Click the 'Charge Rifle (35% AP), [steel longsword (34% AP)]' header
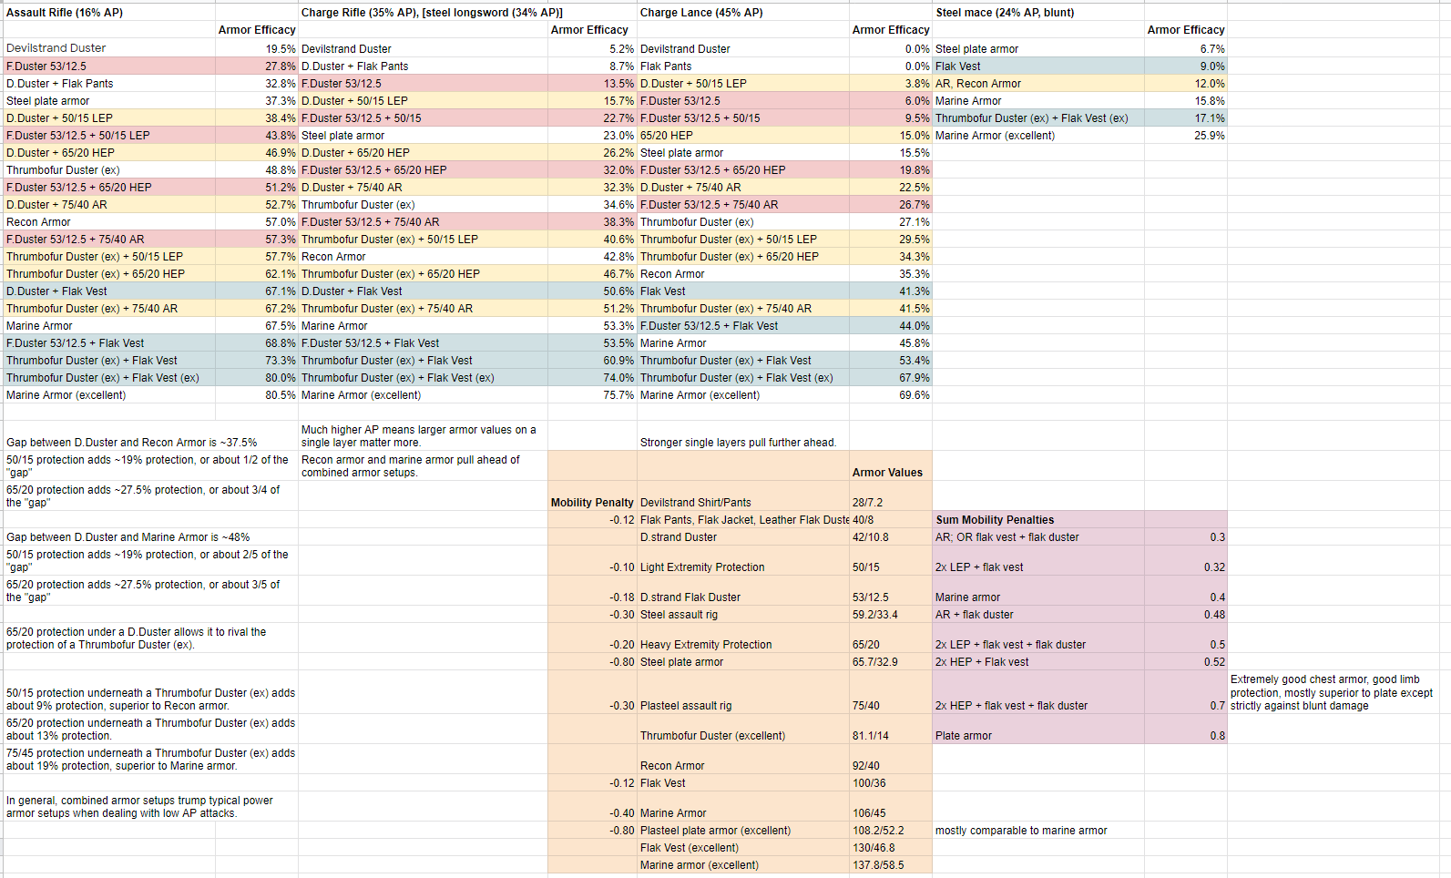1451x878 pixels. tap(424, 13)
